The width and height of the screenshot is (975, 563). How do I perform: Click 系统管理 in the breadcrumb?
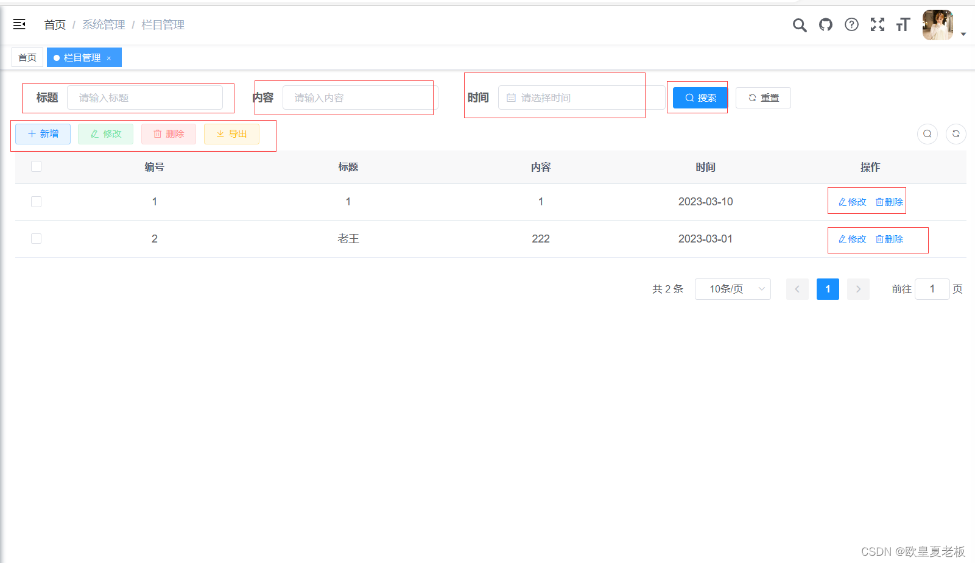(x=104, y=24)
